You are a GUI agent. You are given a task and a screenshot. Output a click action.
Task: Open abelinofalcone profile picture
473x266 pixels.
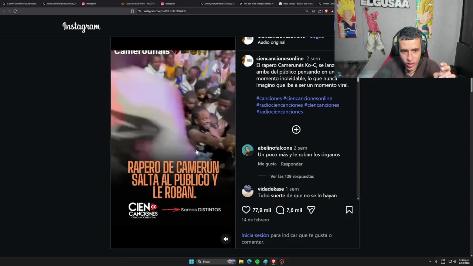[248, 150]
